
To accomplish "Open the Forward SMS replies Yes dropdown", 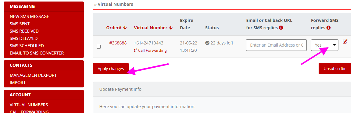I will 325,45.
